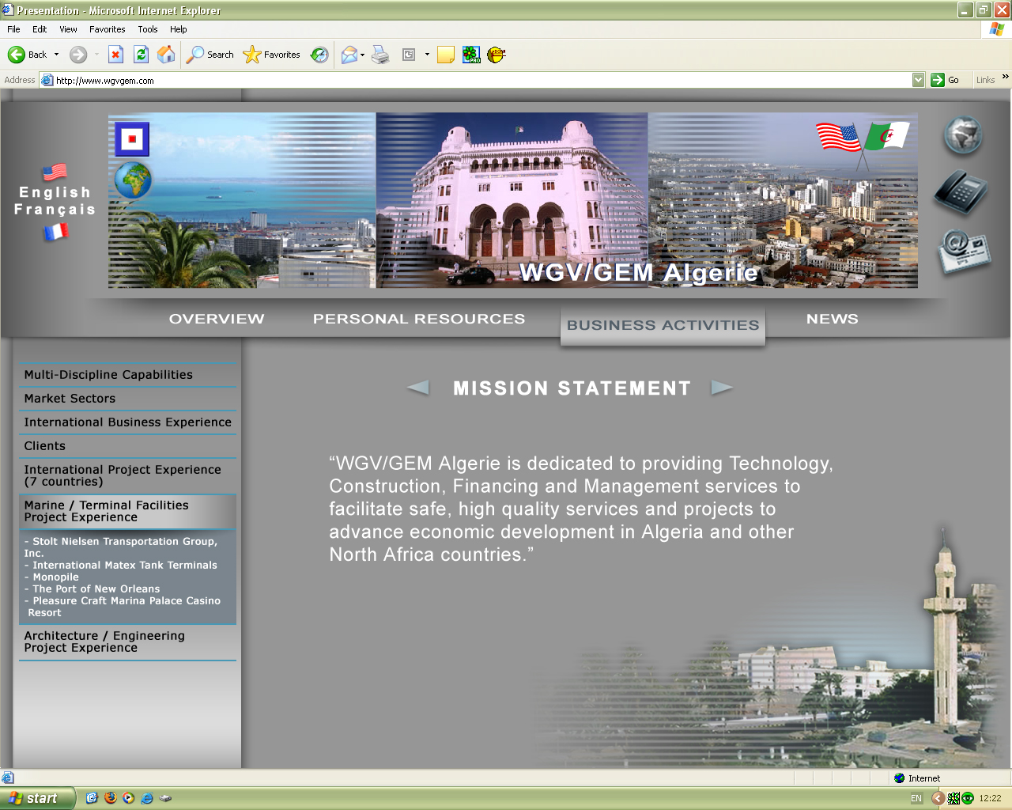Select the Business Activities tab
Image resolution: width=1012 pixels, height=810 pixels.
663,325
